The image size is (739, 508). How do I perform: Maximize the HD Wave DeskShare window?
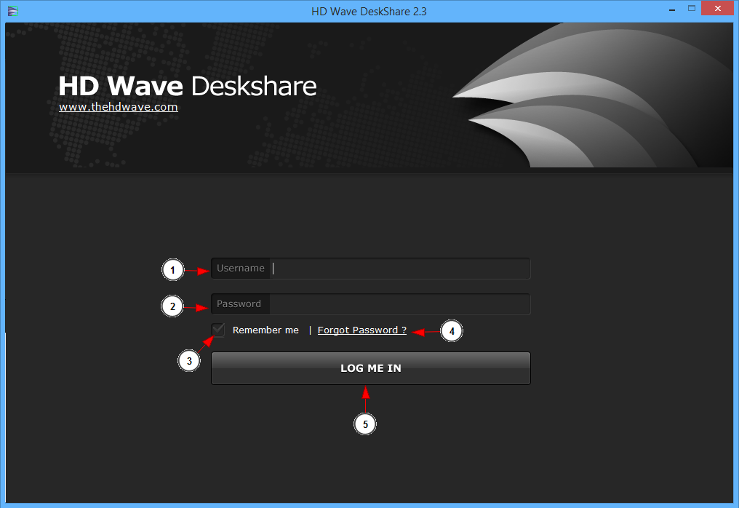[x=692, y=9]
